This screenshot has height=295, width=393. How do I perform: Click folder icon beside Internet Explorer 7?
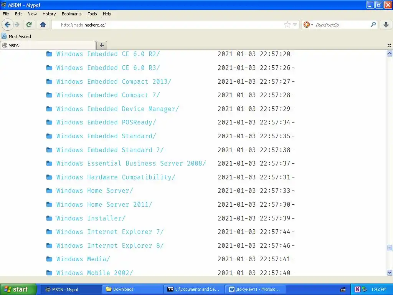point(50,232)
